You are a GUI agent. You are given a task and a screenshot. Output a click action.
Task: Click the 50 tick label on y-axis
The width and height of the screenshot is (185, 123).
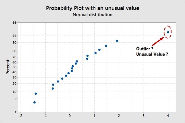[14, 67]
